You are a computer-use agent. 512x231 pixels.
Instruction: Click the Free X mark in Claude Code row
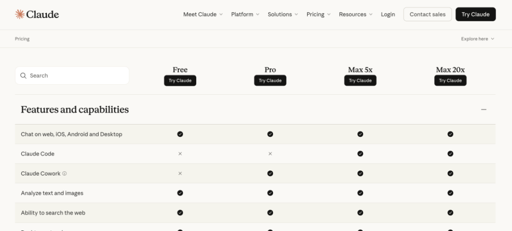[x=180, y=154]
